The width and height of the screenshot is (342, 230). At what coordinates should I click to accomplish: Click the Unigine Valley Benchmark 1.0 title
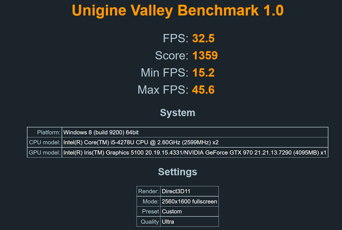tap(178, 11)
